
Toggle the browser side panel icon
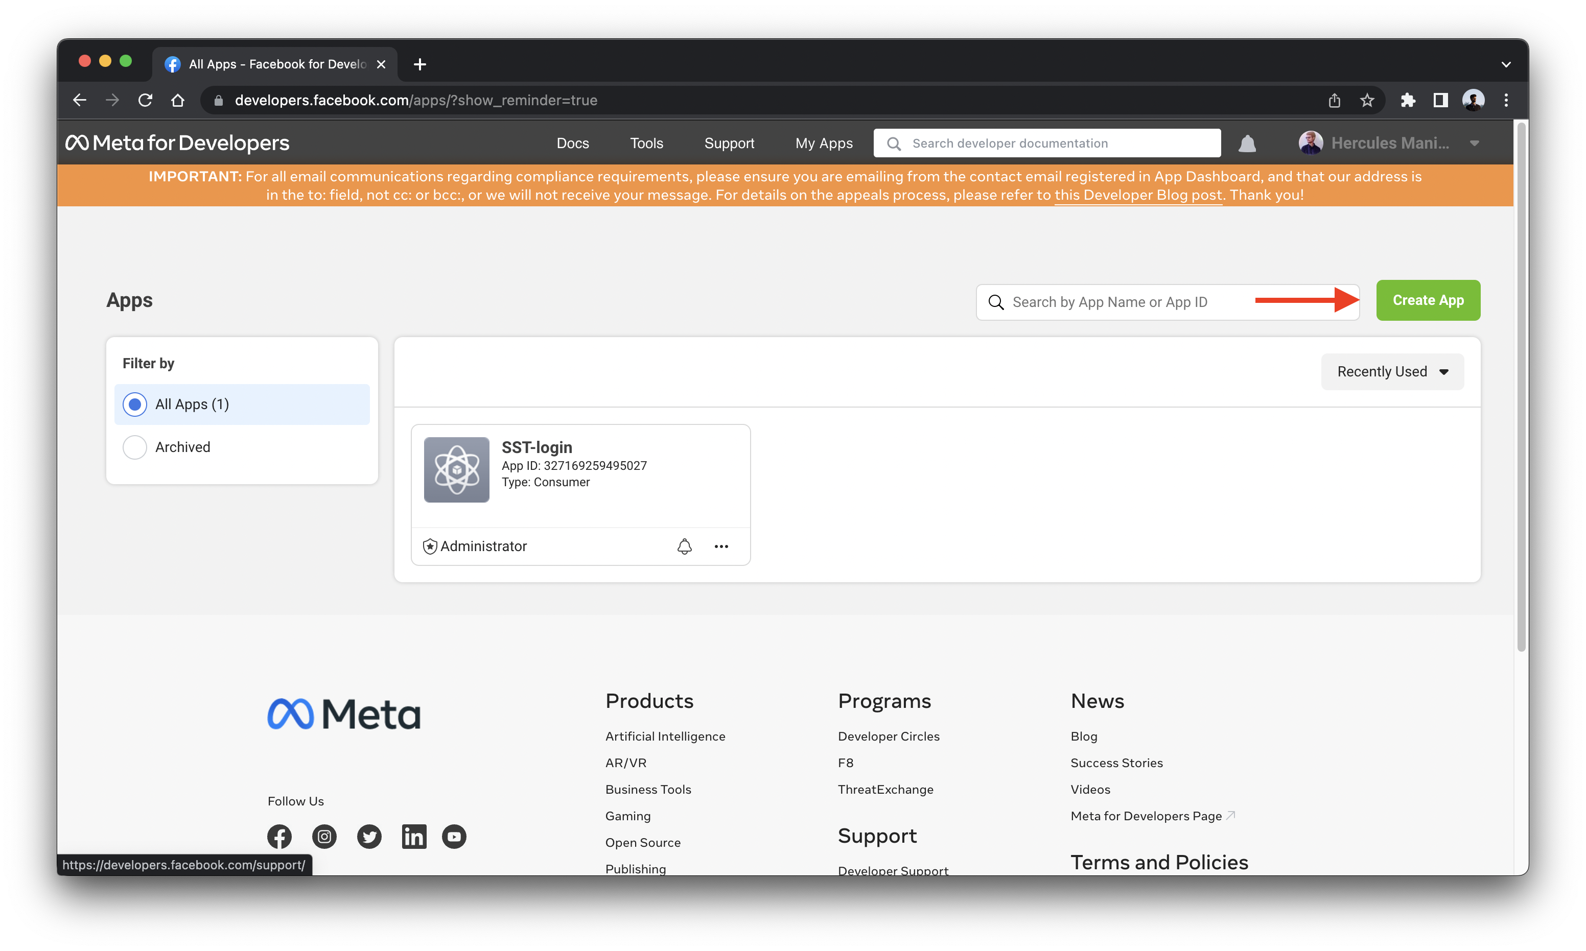pos(1440,100)
